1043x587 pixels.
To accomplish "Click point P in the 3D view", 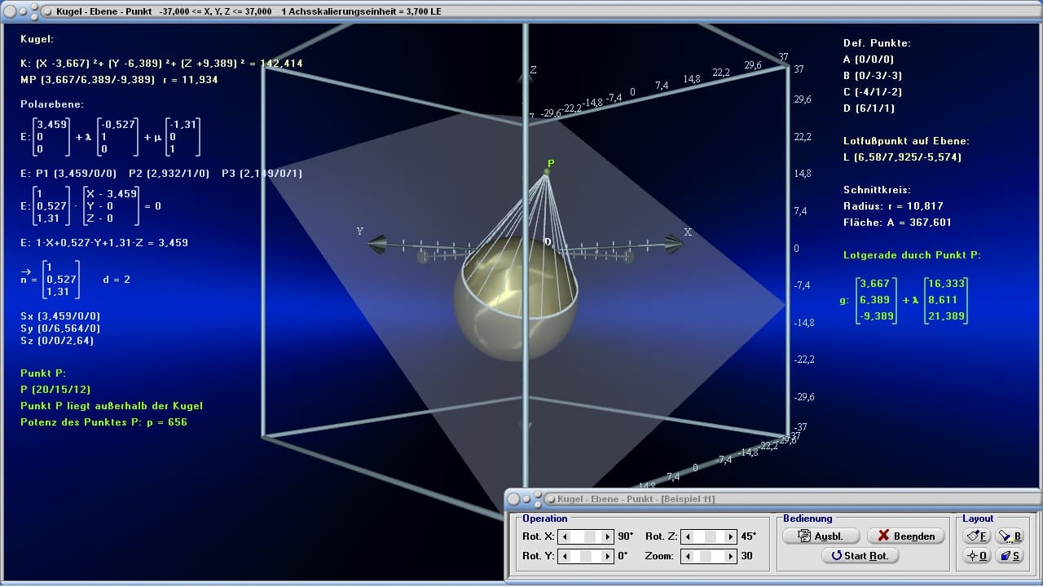I will 547,171.
